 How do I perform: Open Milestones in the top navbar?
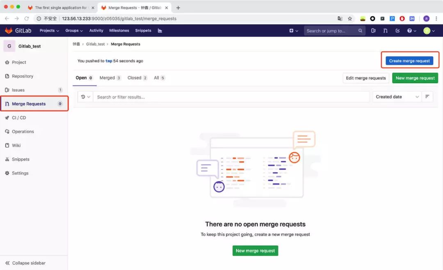click(x=119, y=30)
